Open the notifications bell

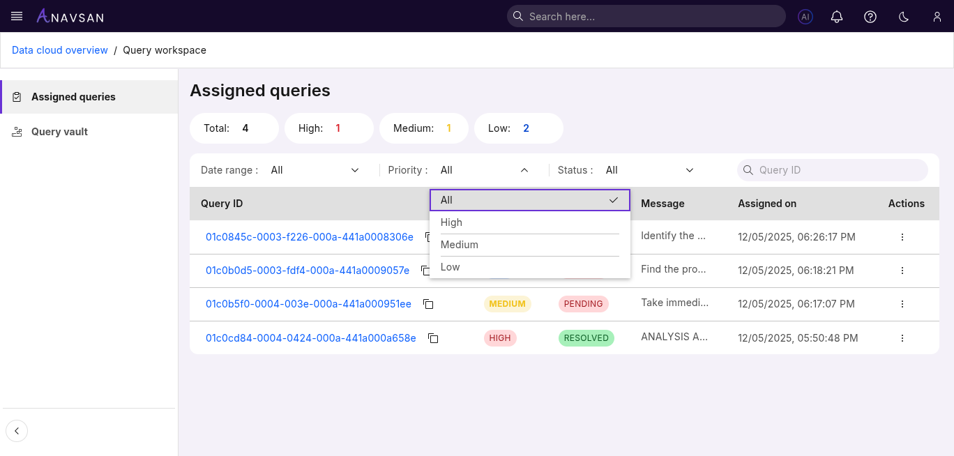[837, 17]
